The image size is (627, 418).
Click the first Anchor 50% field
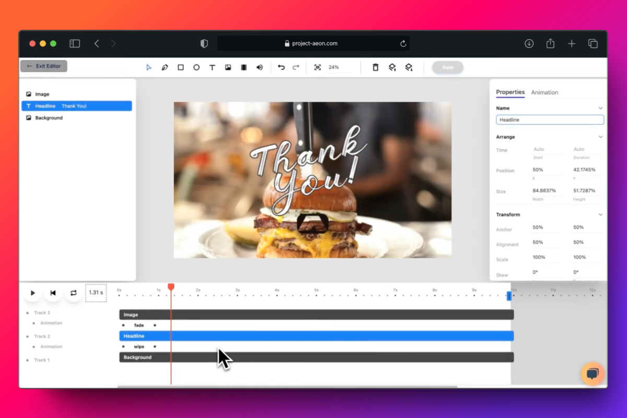point(547,228)
